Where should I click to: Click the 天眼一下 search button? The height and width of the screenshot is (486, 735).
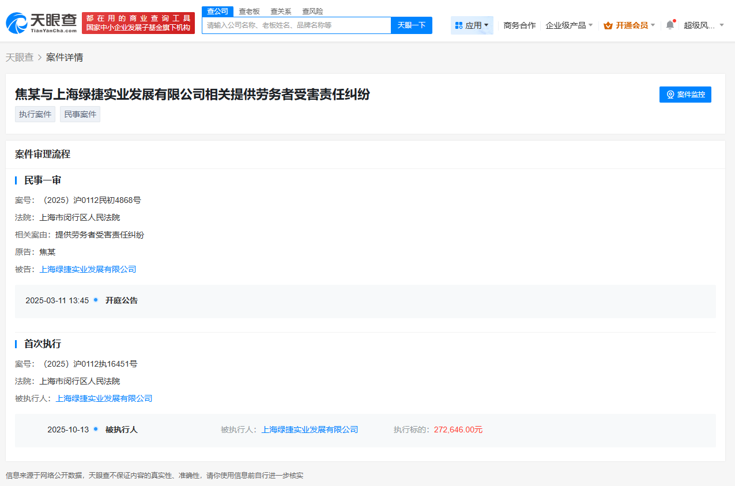coord(411,25)
